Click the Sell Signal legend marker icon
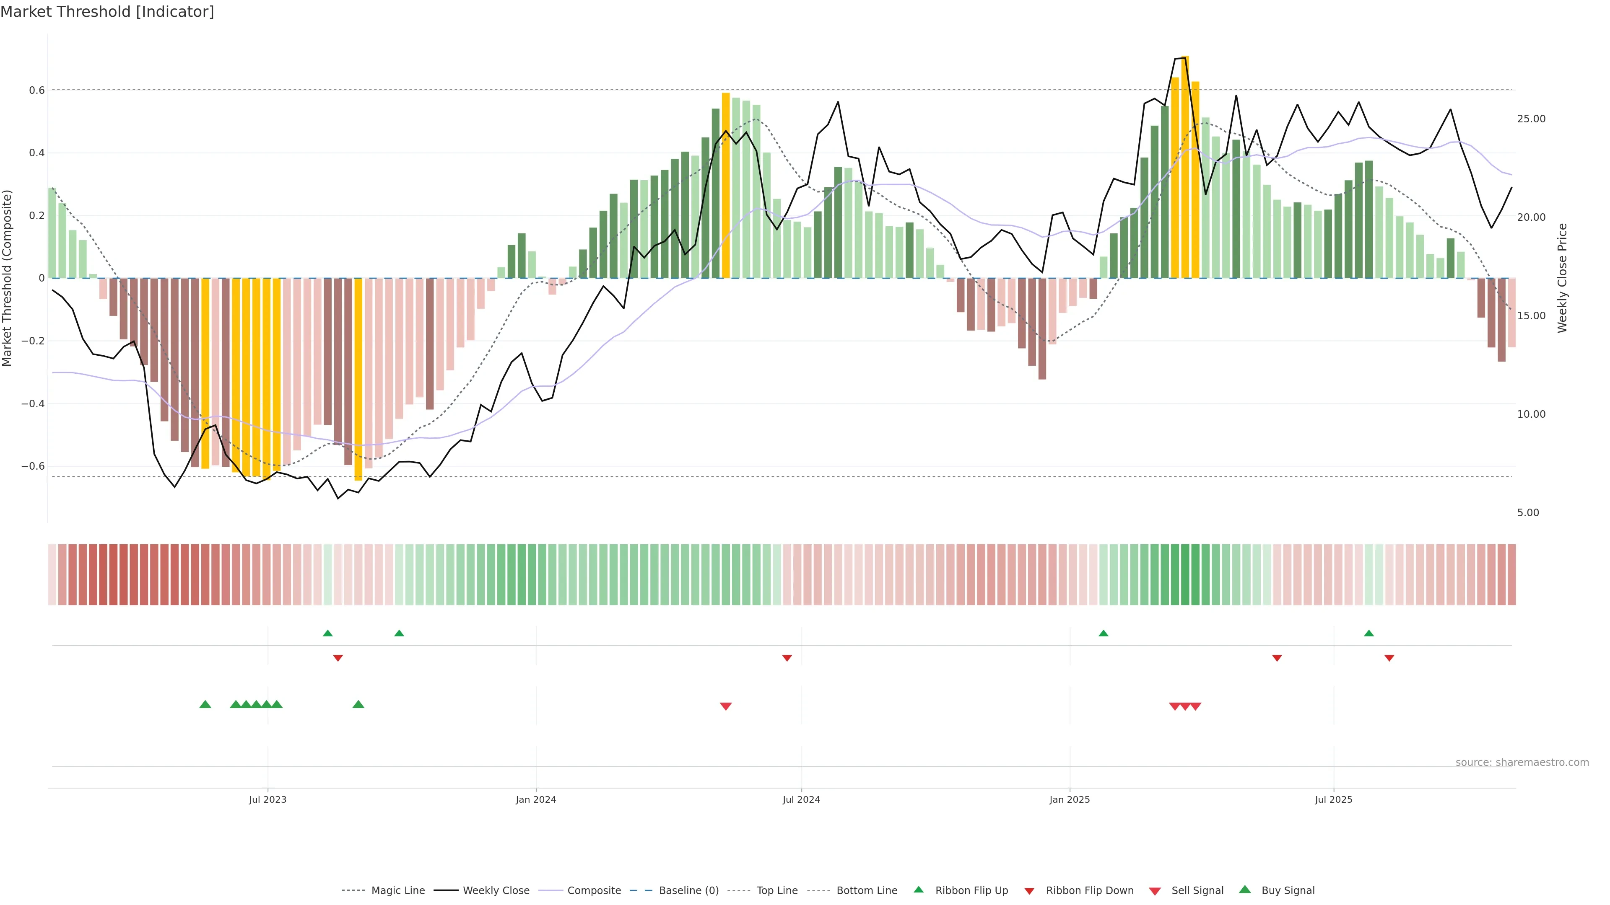This screenshot has width=1610, height=905. (x=1155, y=891)
